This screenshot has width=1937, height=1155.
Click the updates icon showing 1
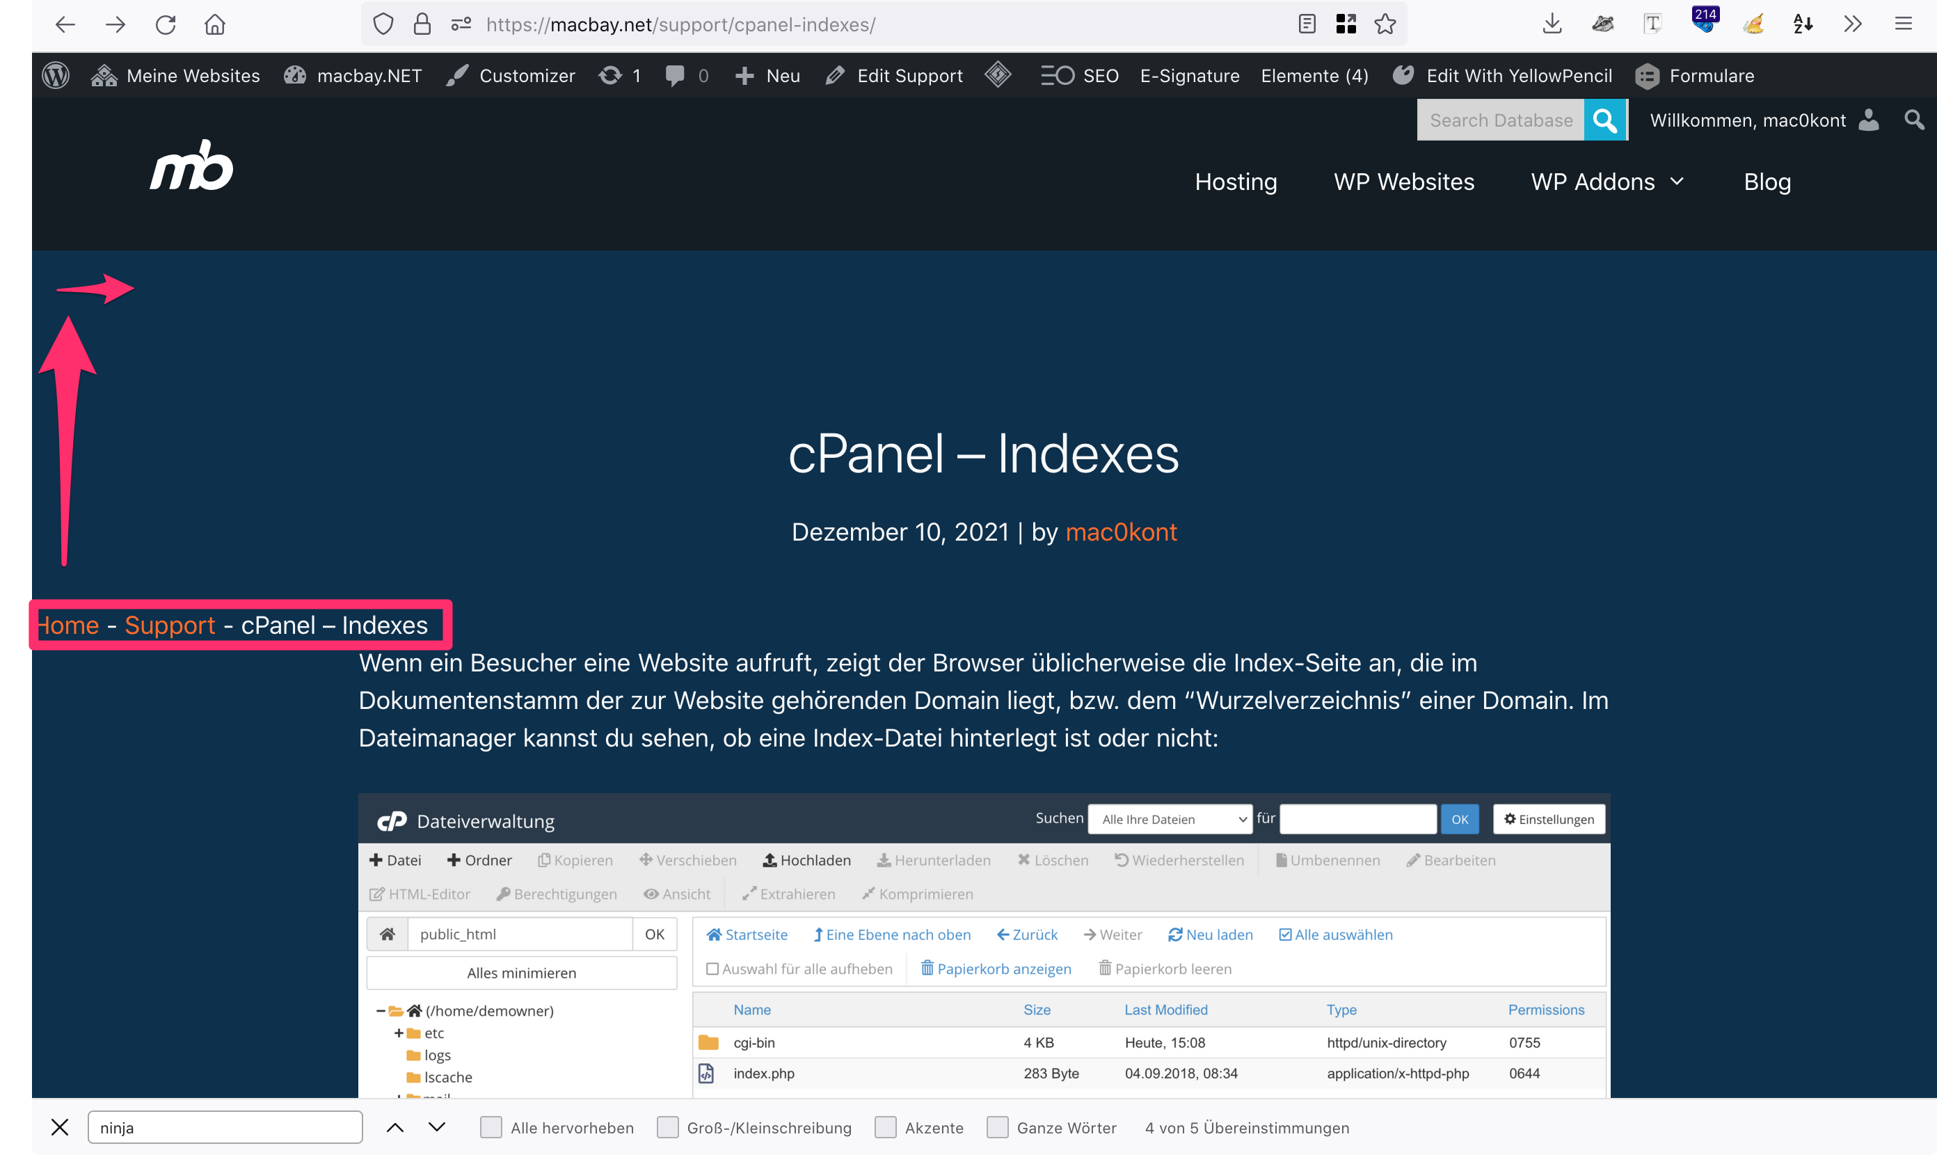pyautogui.click(x=620, y=76)
